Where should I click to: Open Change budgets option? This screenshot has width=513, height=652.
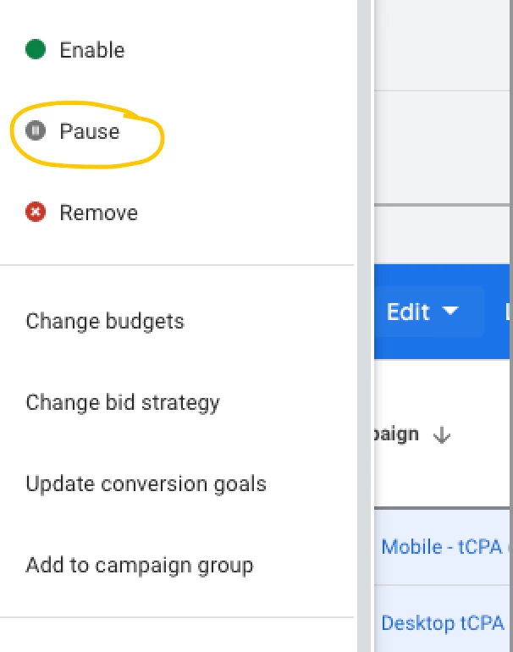click(105, 321)
